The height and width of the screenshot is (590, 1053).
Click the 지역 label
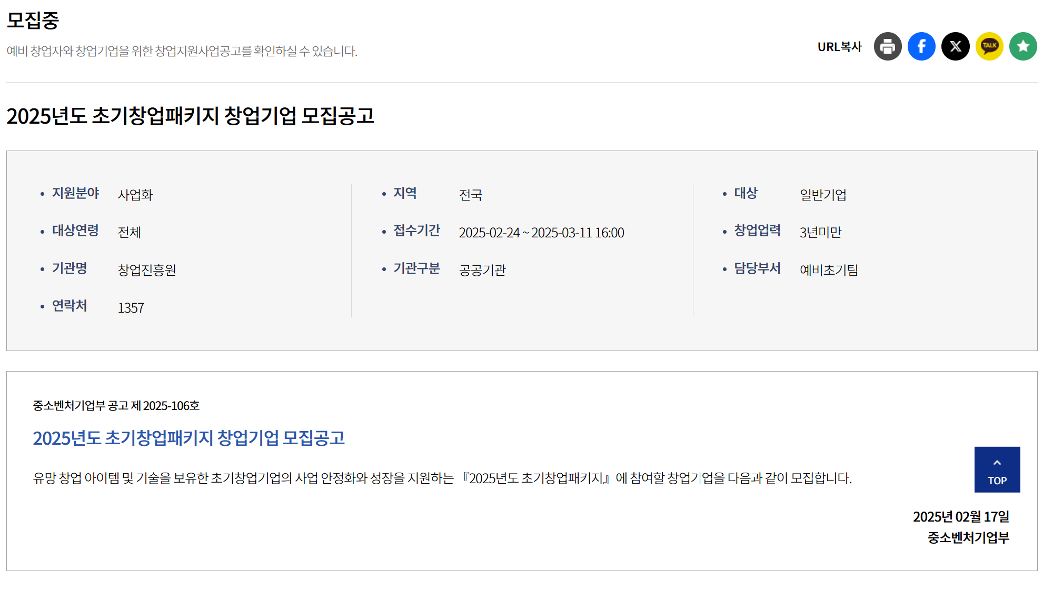(405, 193)
